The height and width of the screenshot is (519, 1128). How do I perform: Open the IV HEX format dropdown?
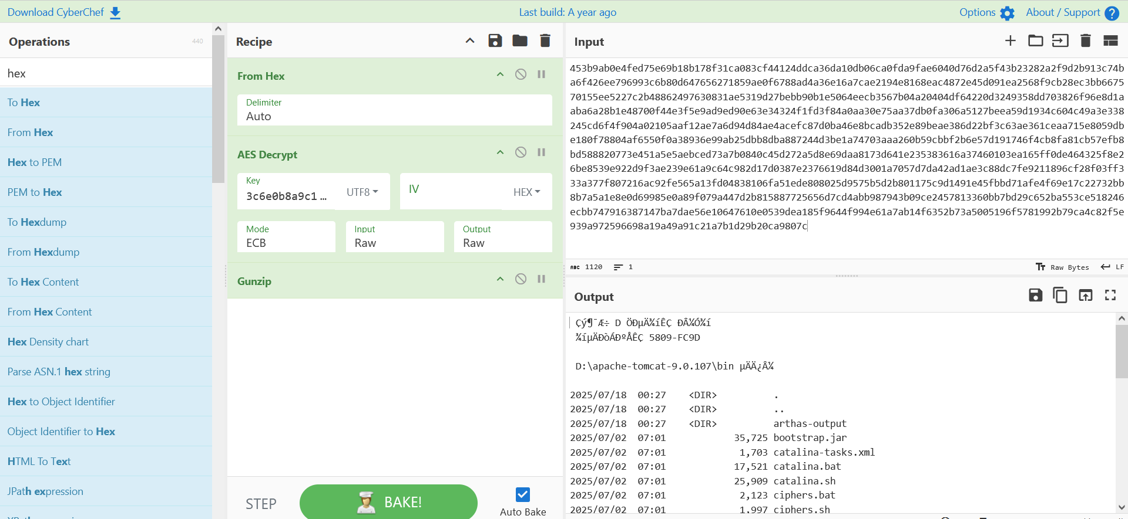coord(526,192)
